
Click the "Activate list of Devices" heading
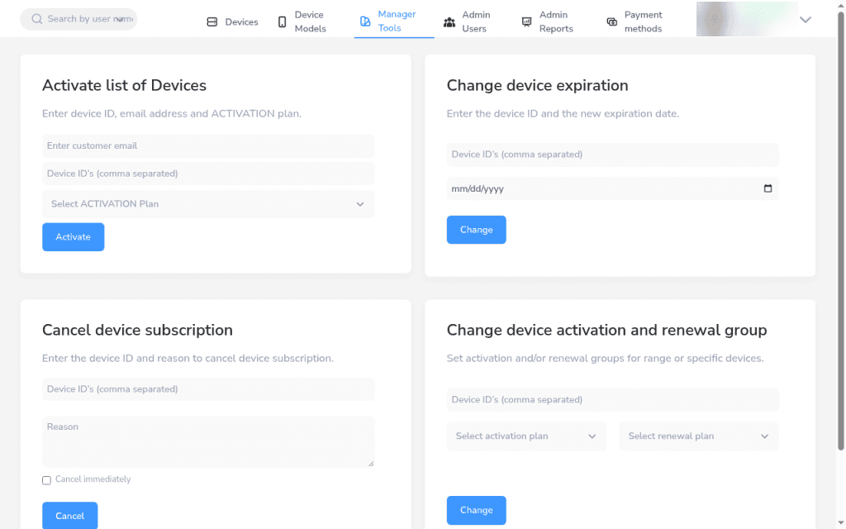[124, 85]
